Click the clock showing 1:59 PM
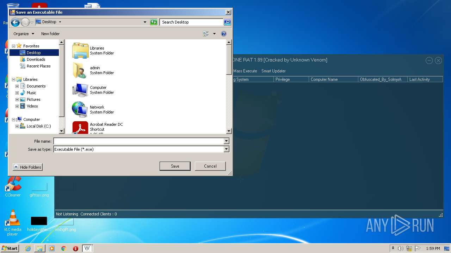Image resolution: width=451 pixels, height=253 pixels. coord(433,248)
